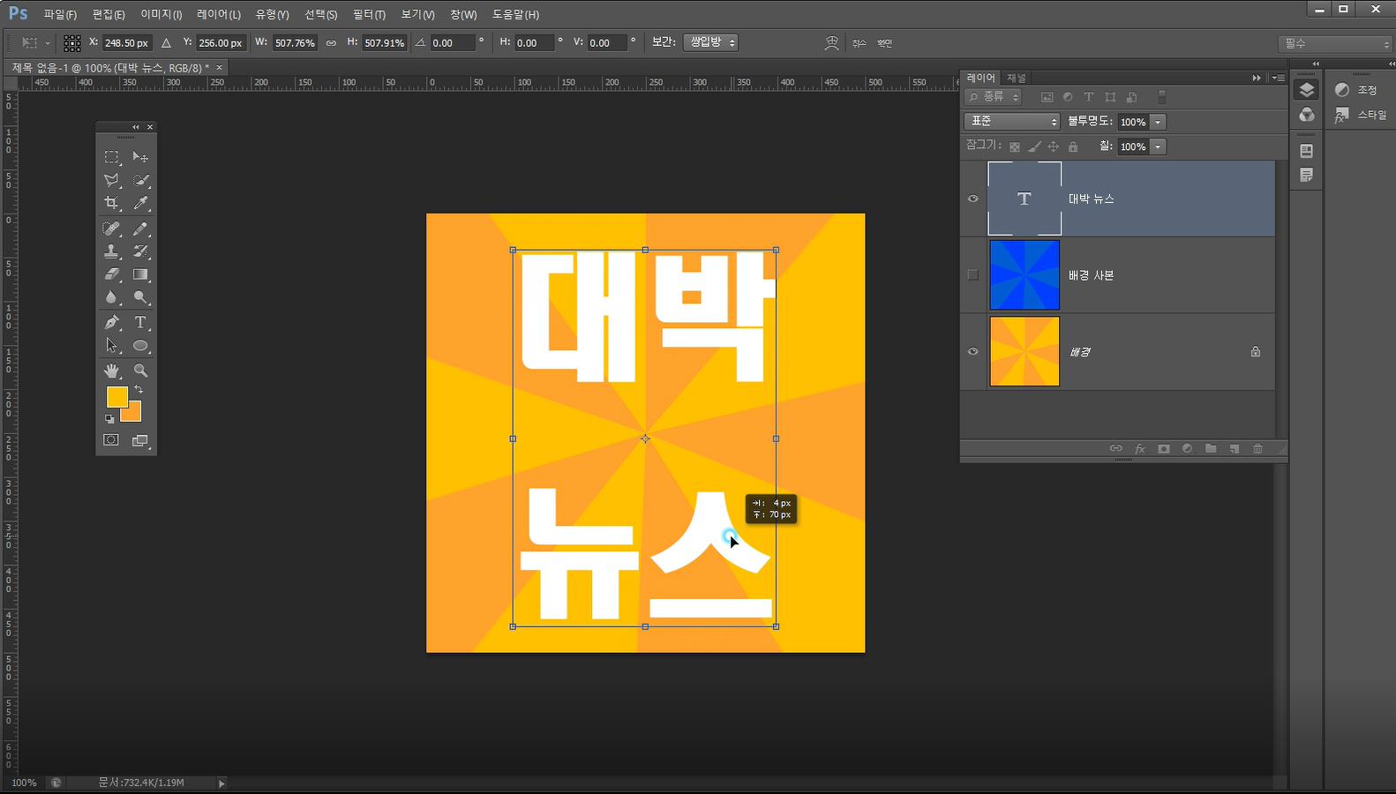Select the Polygonal Lasso tool

(112, 180)
